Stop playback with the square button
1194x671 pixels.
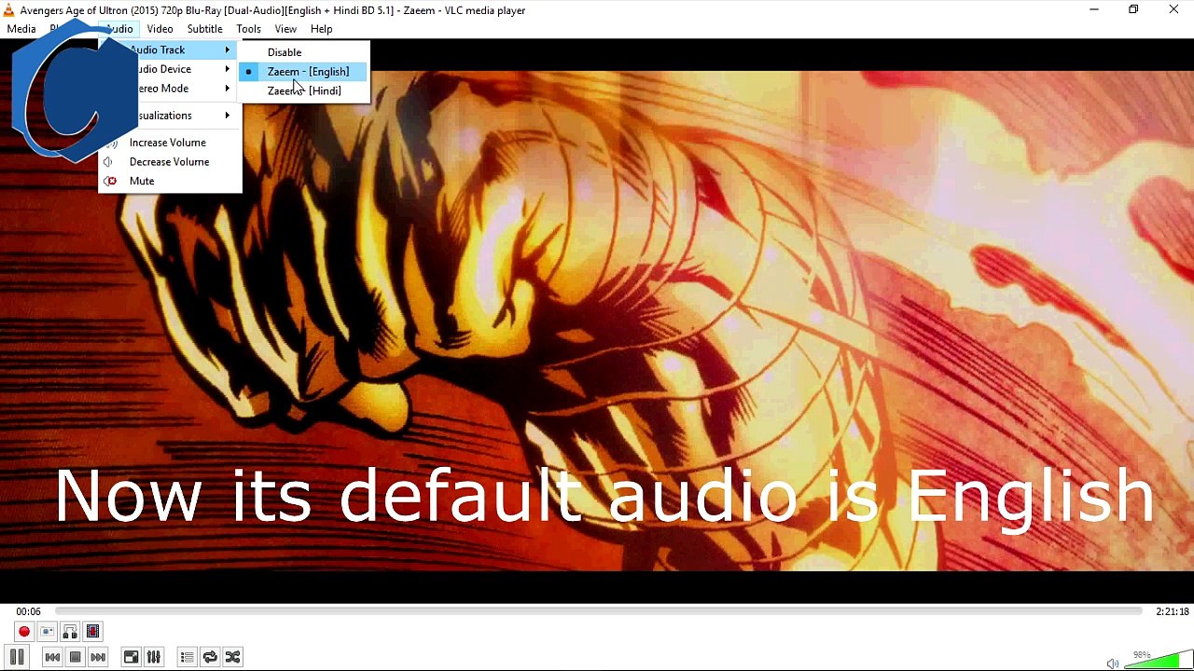(x=76, y=657)
